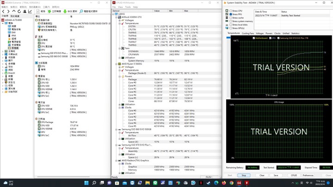Stop the stability test
This screenshot has height=187, width=333.
[x=244, y=175]
